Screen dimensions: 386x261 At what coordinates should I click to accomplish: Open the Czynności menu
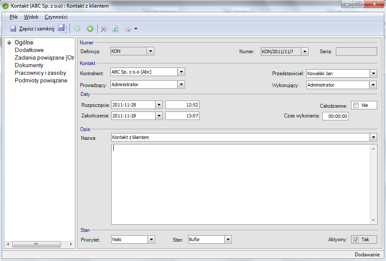click(x=56, y=17)
